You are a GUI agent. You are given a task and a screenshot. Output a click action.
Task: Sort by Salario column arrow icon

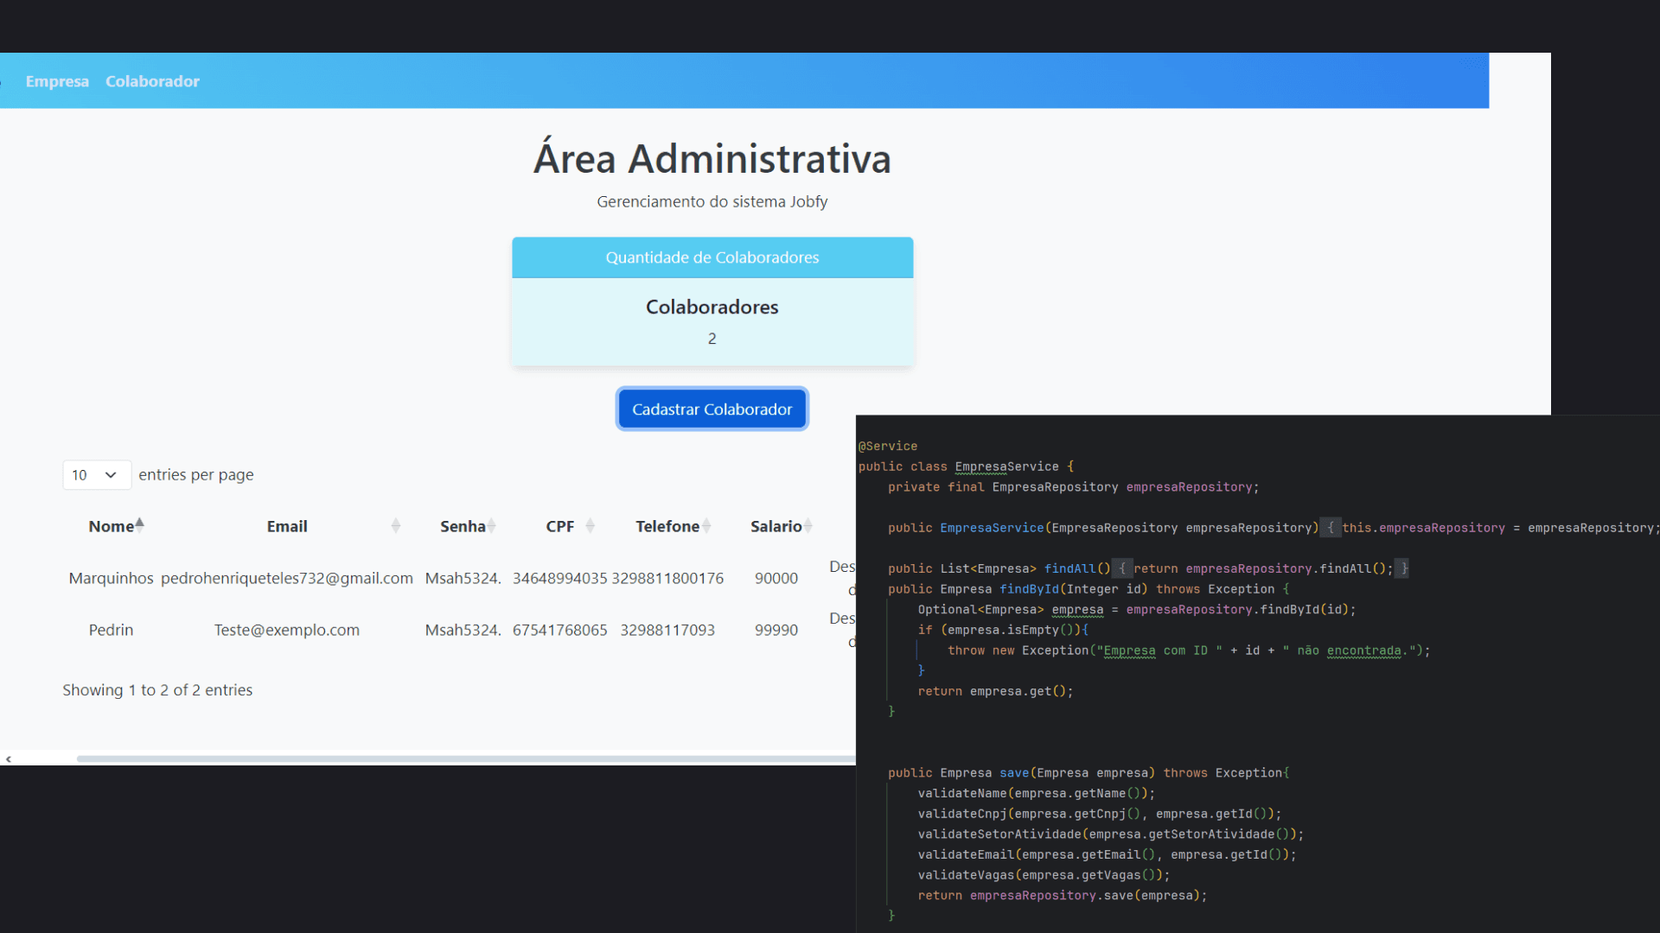click(x=808, y=526)
